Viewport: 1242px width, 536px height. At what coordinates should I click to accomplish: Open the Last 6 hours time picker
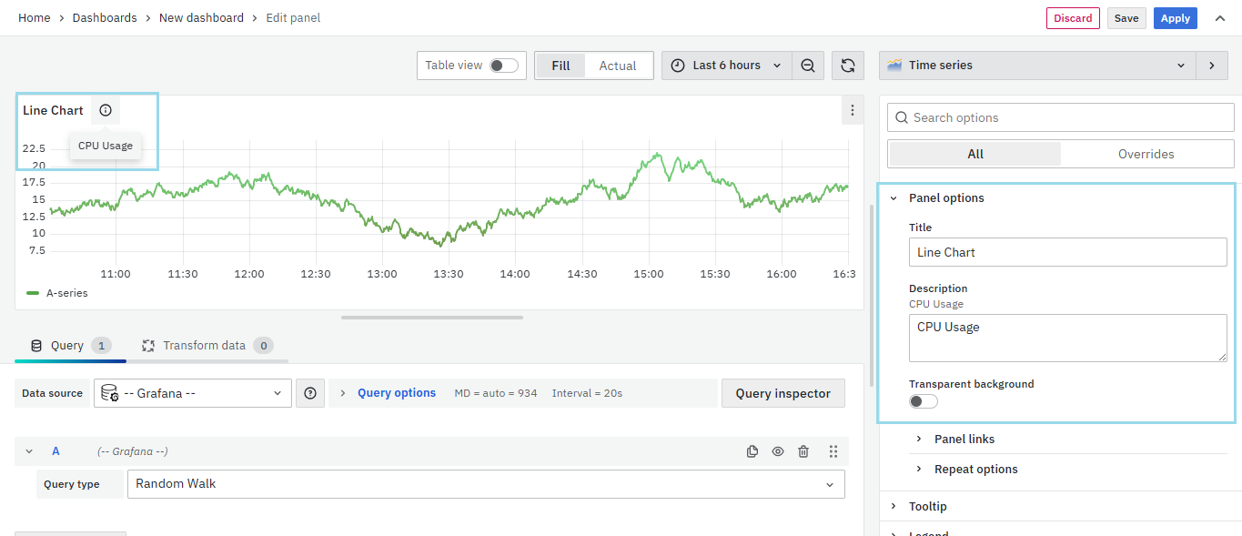[726, 66]
